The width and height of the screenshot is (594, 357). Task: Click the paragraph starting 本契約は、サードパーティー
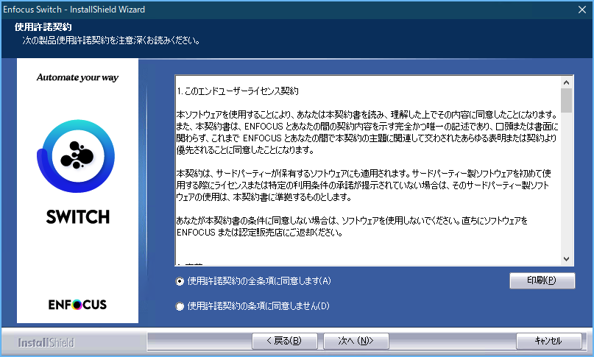point(364,185)
